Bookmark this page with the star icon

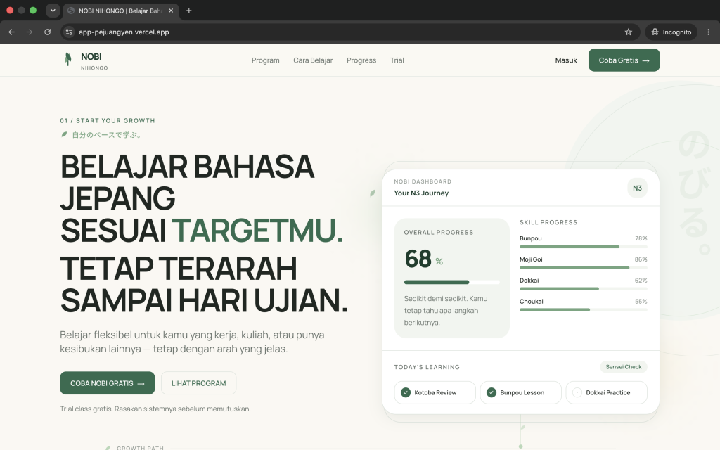click(628, 32)
